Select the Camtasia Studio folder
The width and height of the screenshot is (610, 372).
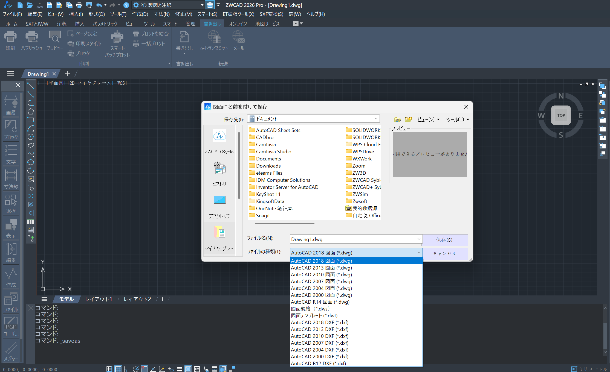click(270, 151)
